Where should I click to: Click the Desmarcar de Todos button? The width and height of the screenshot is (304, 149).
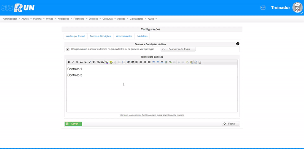(x=178, y=49)
